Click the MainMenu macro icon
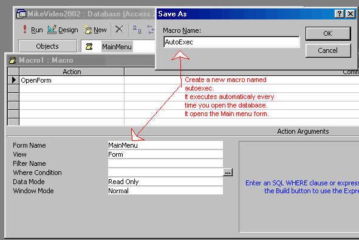This screenshot has height=240, width=359. click(89, 47)
